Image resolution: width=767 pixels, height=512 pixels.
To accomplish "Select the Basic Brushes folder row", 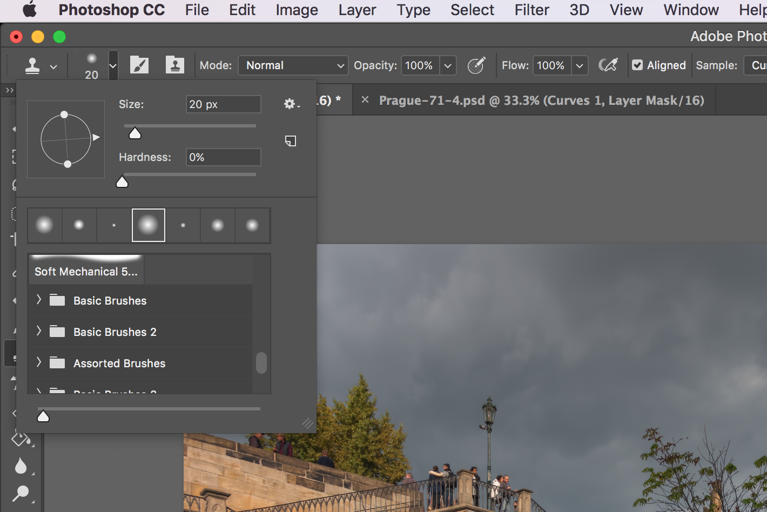I will tap(140, 301).
